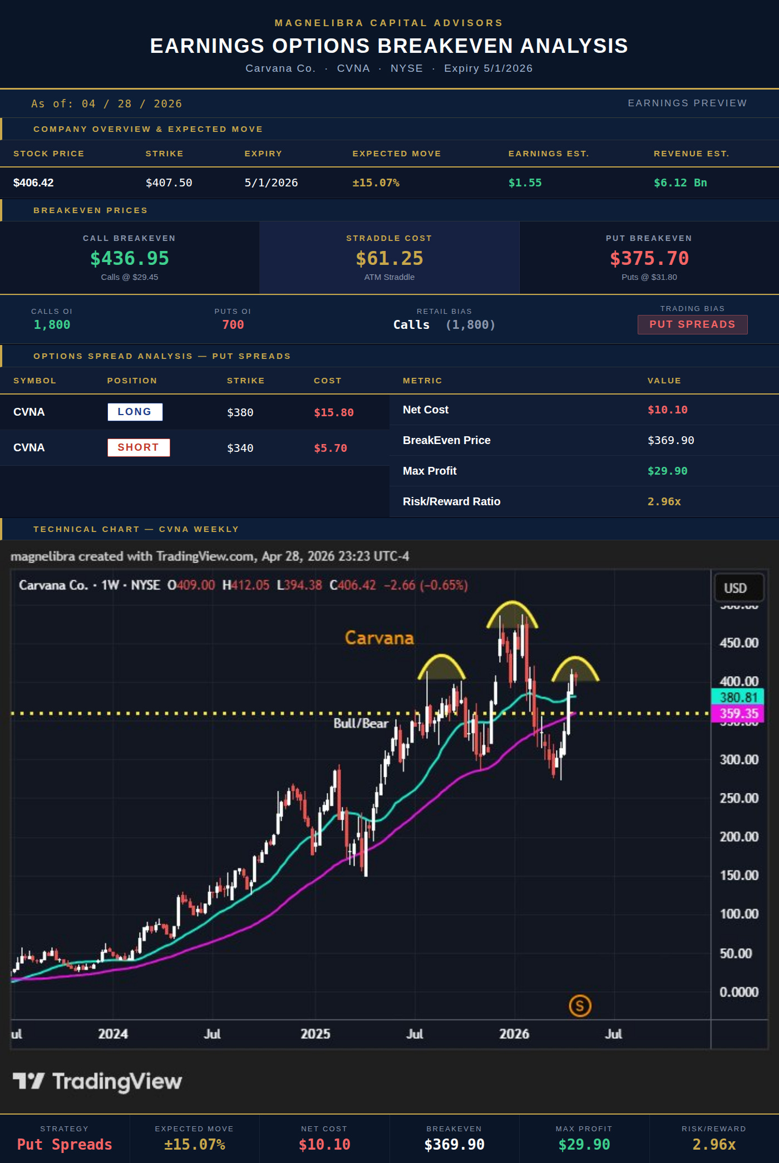779x1163 pixels.
Task: Click the stock price $406.42
Action: pyautogui.click(x=33, y=183)
